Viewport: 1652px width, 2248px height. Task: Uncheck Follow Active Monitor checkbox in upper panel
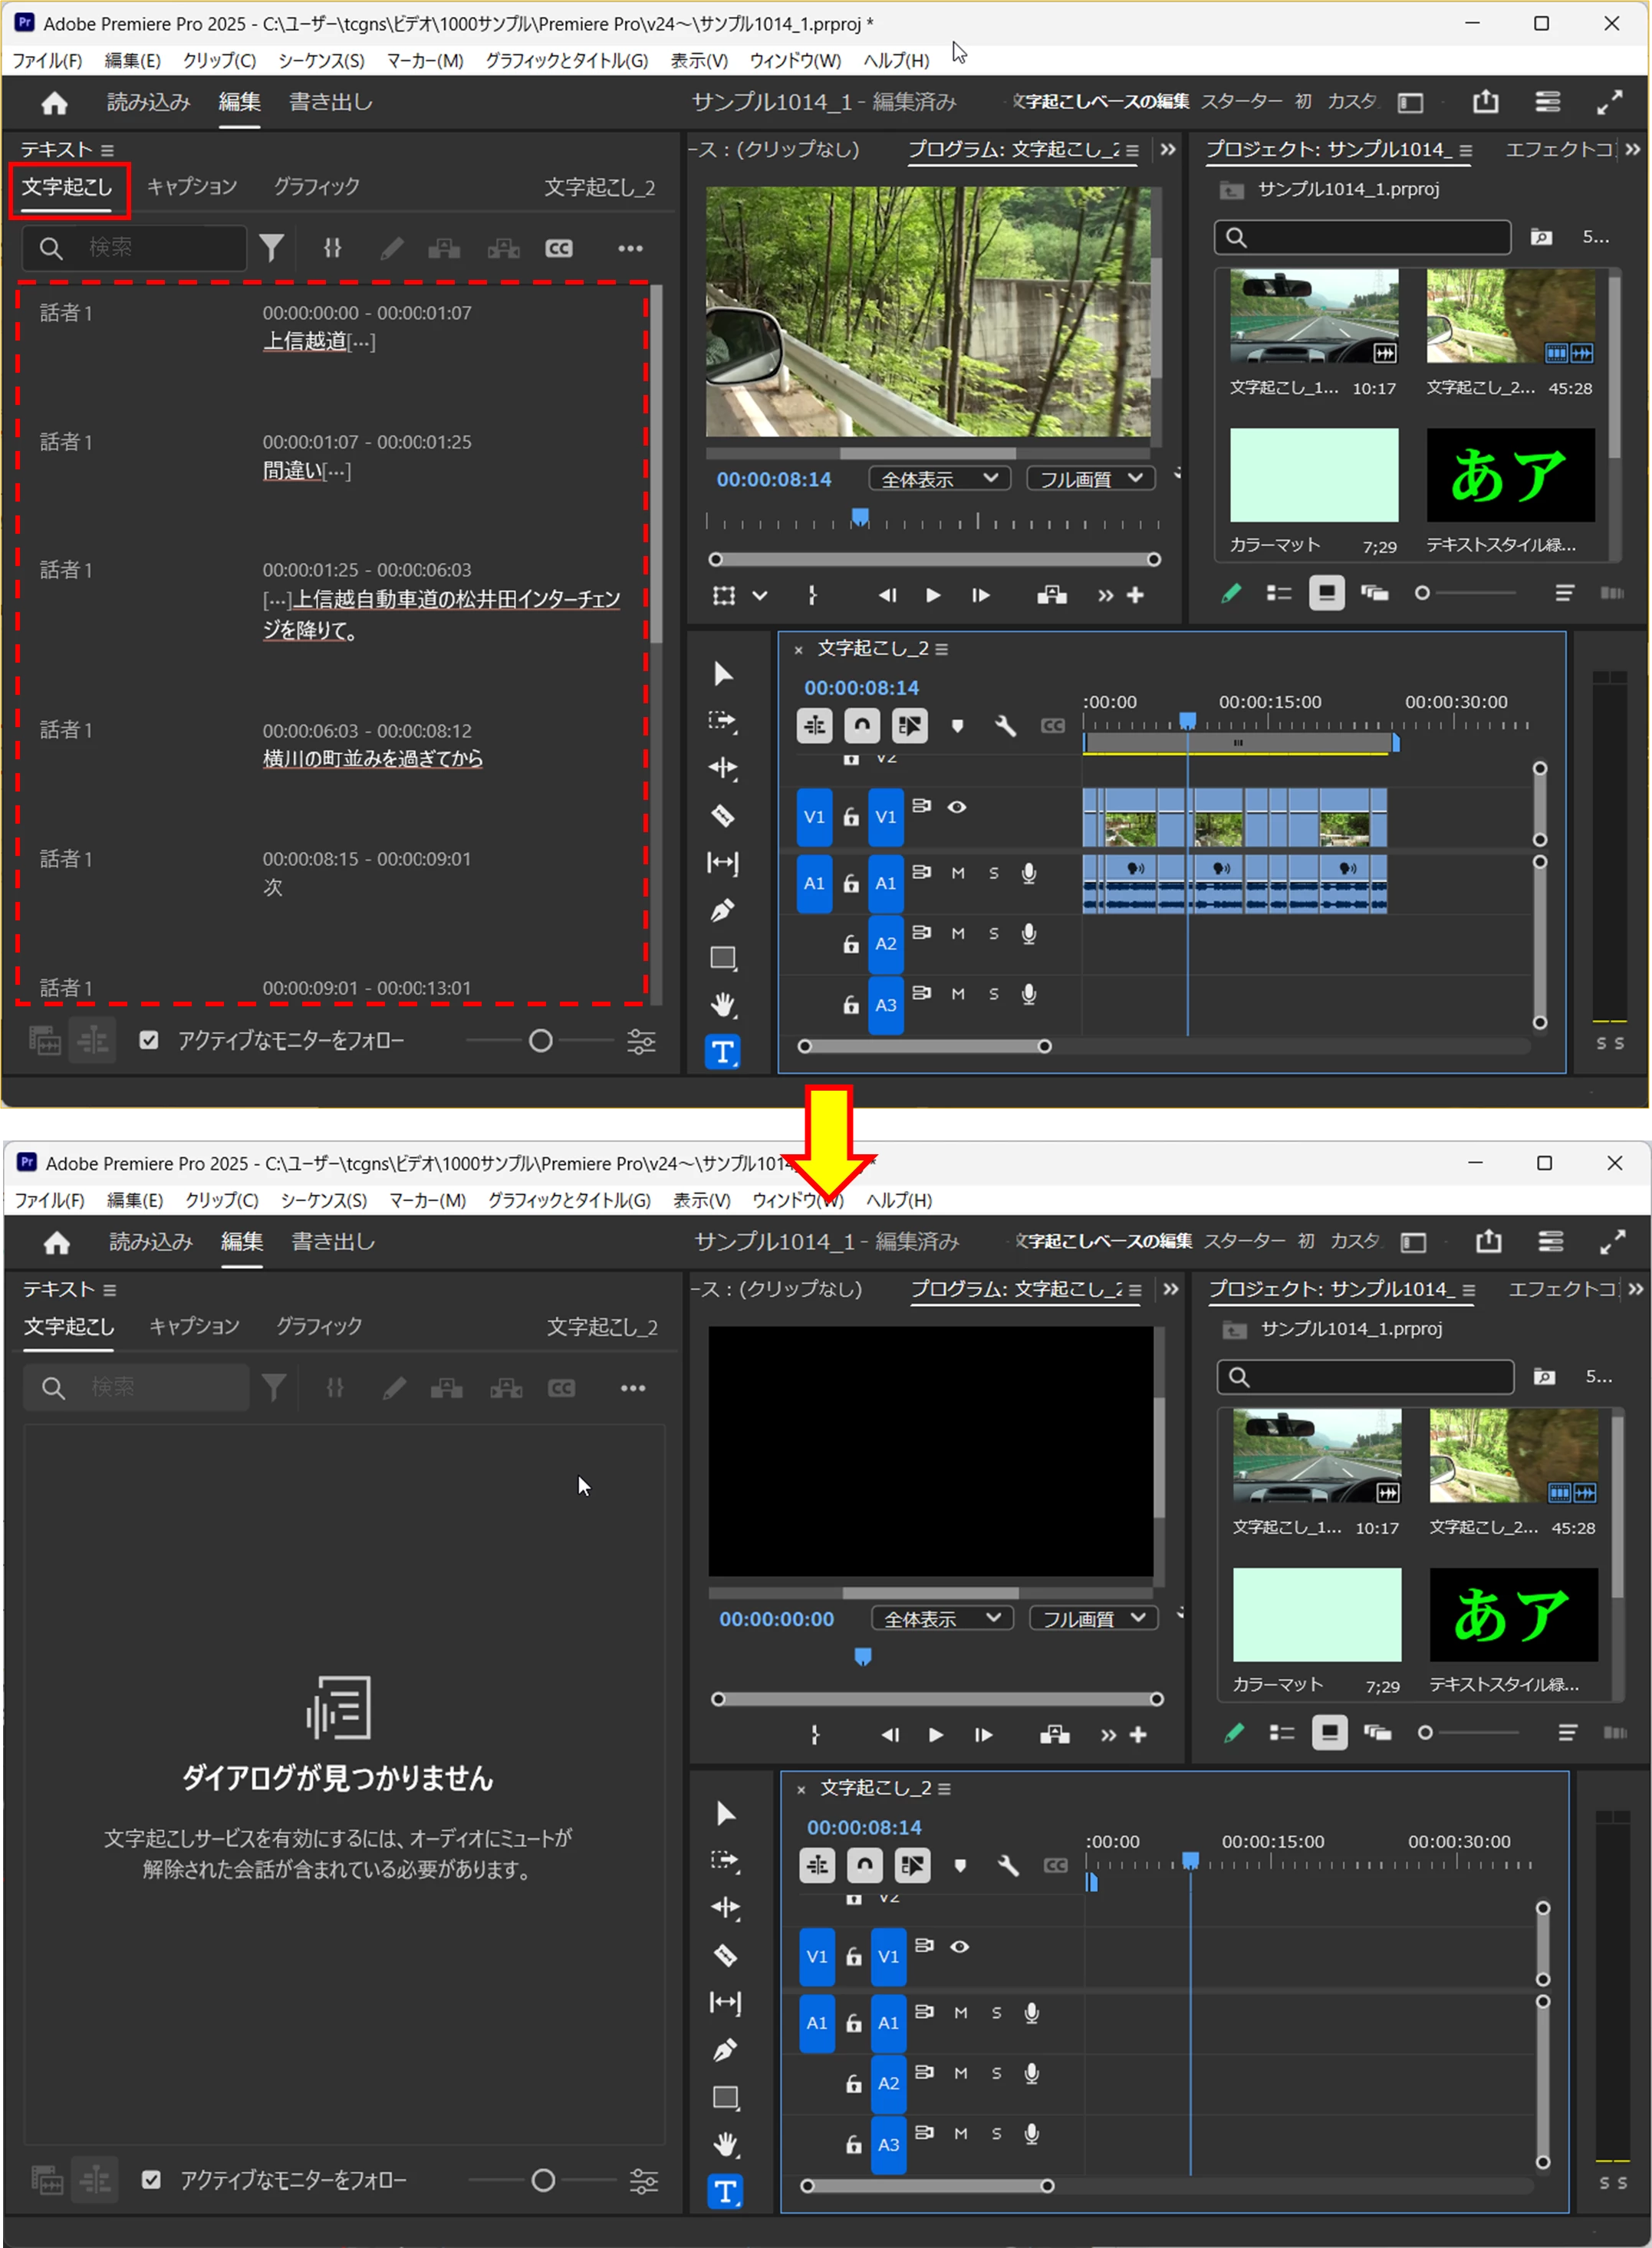pos(149,1040)
